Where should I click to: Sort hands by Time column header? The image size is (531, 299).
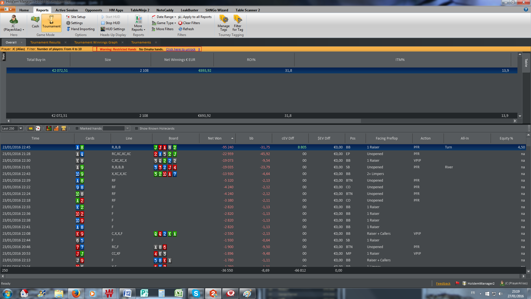click(x=37, y=138)
